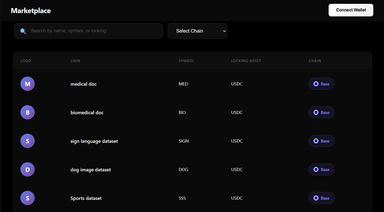Select the MED symbol cell
Screen dimensions: 384x212
tap(183, 84)
